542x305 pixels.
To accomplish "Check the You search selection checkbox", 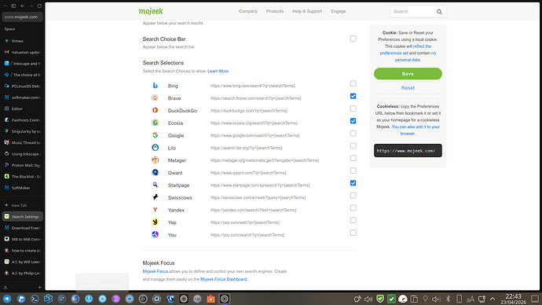I will pos(353,233).
